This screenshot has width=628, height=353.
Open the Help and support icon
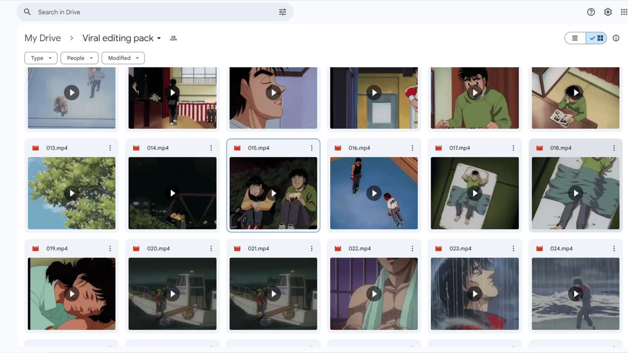[x=591, y=12]
